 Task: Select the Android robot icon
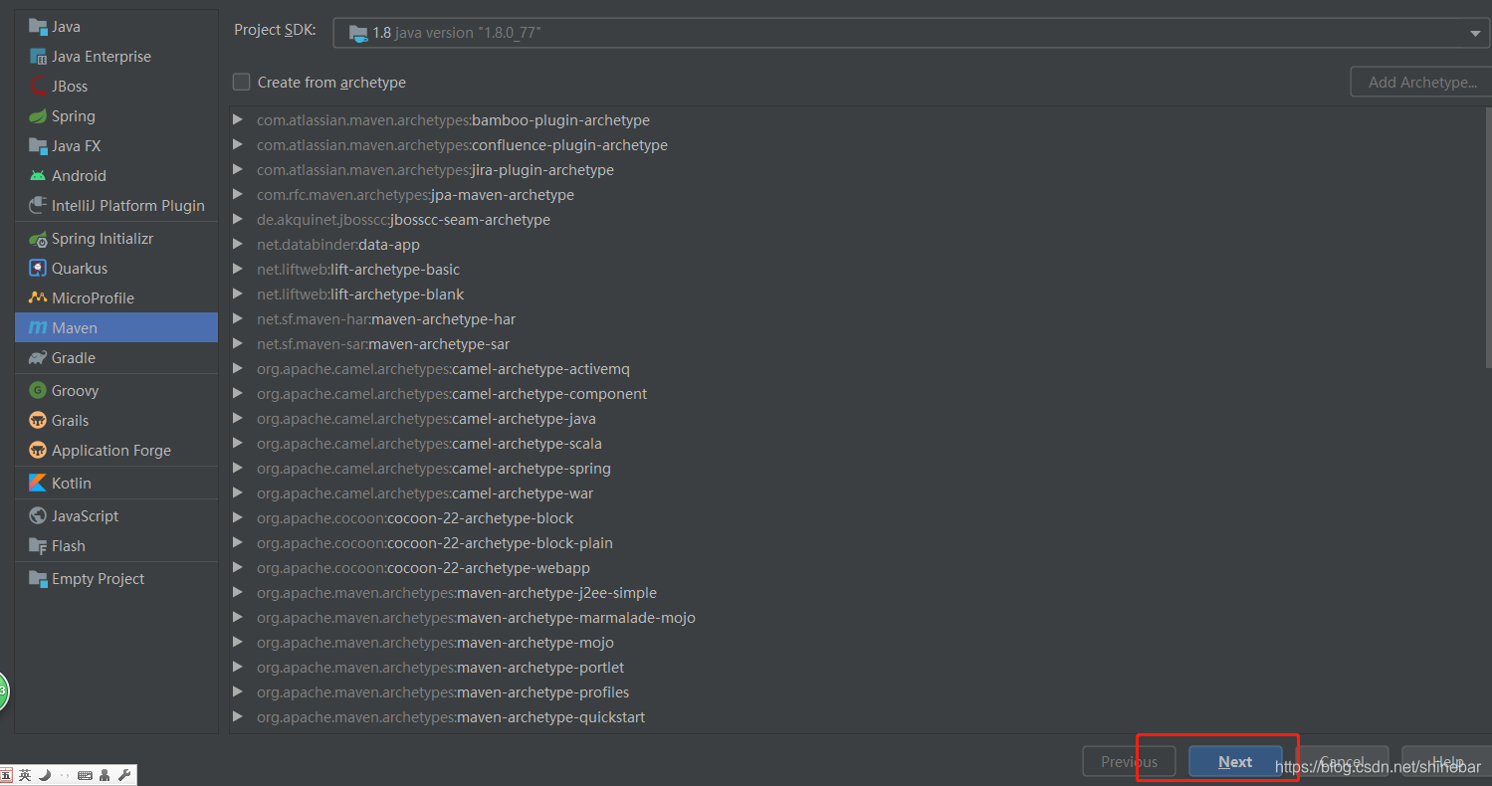[x=38, y=176]
